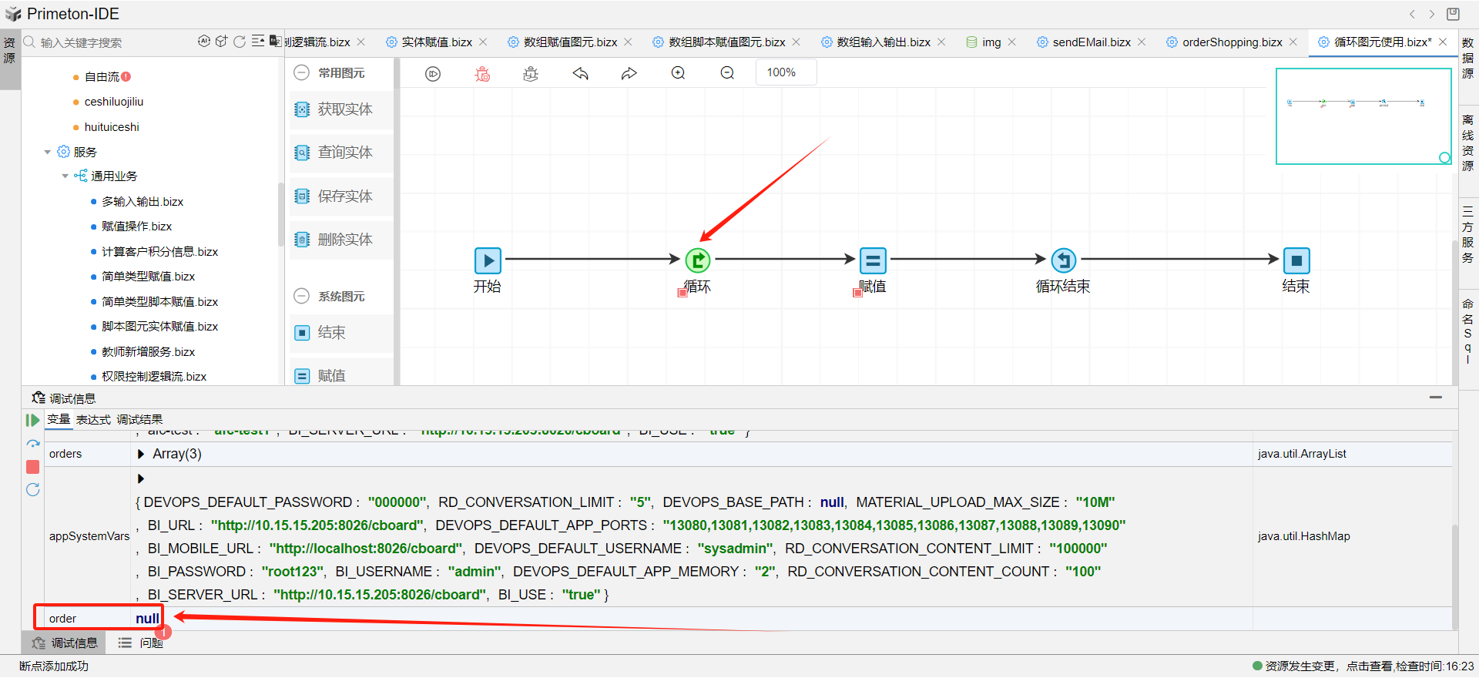Click the red debug bug icon in toolbar
Image resolution: width=1479 pixels, height=678 pixels.
(482, 74)
